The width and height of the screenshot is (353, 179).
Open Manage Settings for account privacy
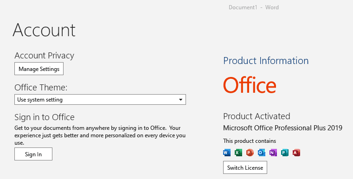click(39, 69)
